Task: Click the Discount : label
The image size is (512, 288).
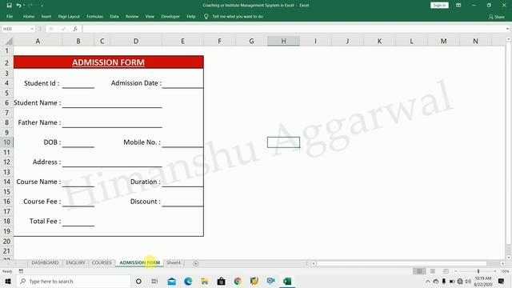Action: 146,202
